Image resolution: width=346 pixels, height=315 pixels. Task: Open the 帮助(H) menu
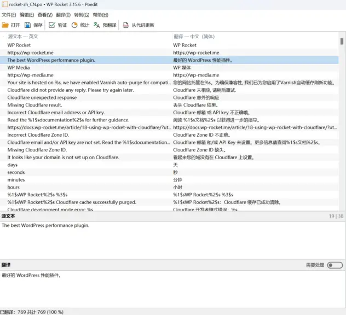[x=100, y=15]
